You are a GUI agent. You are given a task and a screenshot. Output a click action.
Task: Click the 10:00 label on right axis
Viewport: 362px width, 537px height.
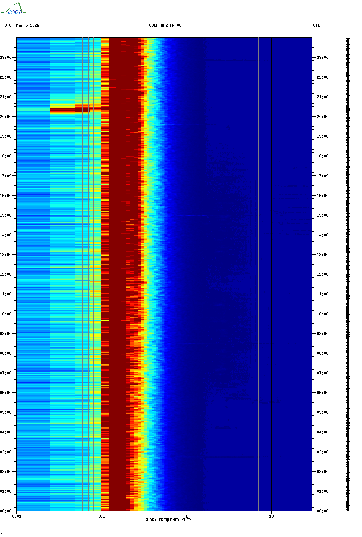[x=323, y=314]
